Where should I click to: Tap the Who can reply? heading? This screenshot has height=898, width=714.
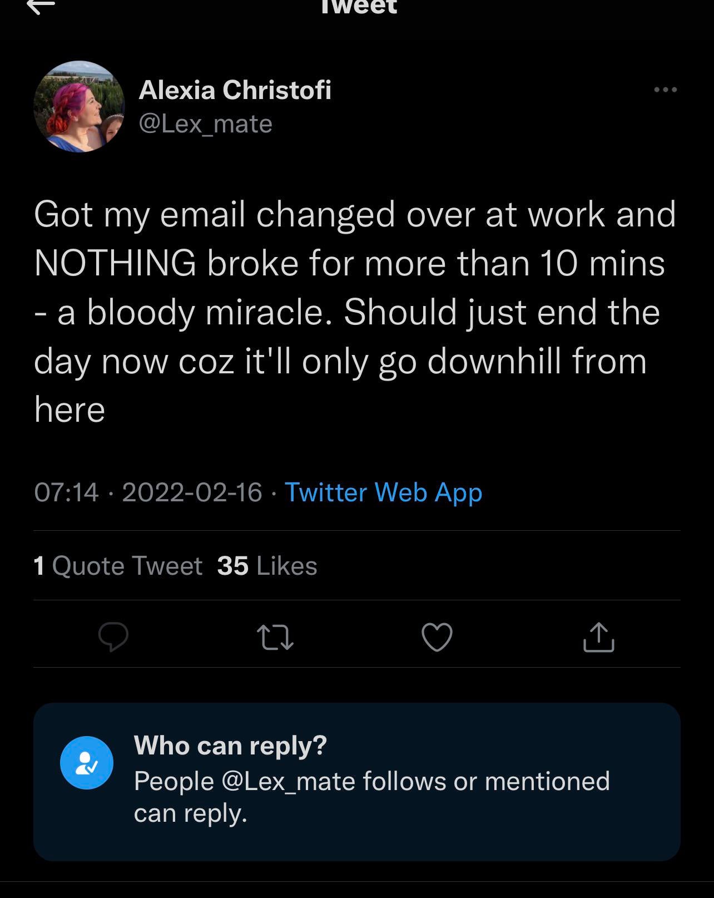click(230, 746)
